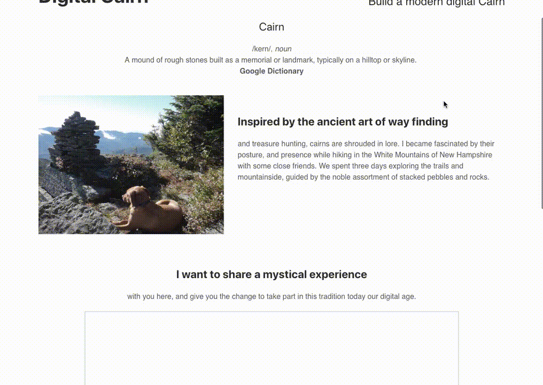
Task: Click the Digital Cairn site title
Action: coord(94,2)
